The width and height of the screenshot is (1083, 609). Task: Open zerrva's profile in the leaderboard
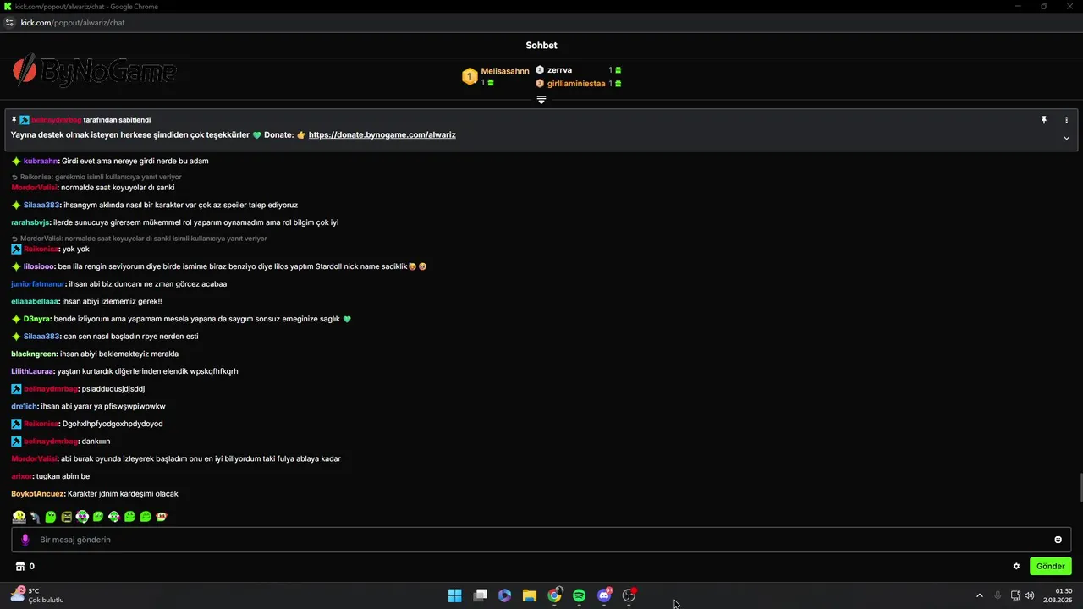point(559,70)
